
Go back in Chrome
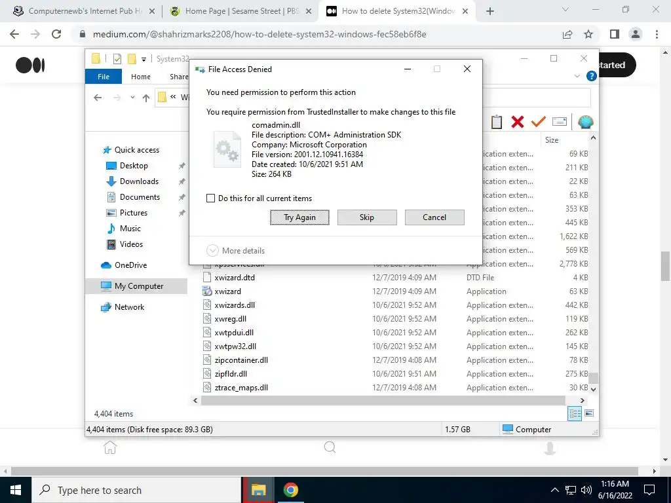click(14, 34)
